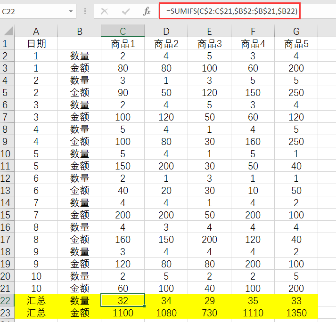Select row 23 header
The width and height of the screenshot is (336, 322).
pos(7,313)
